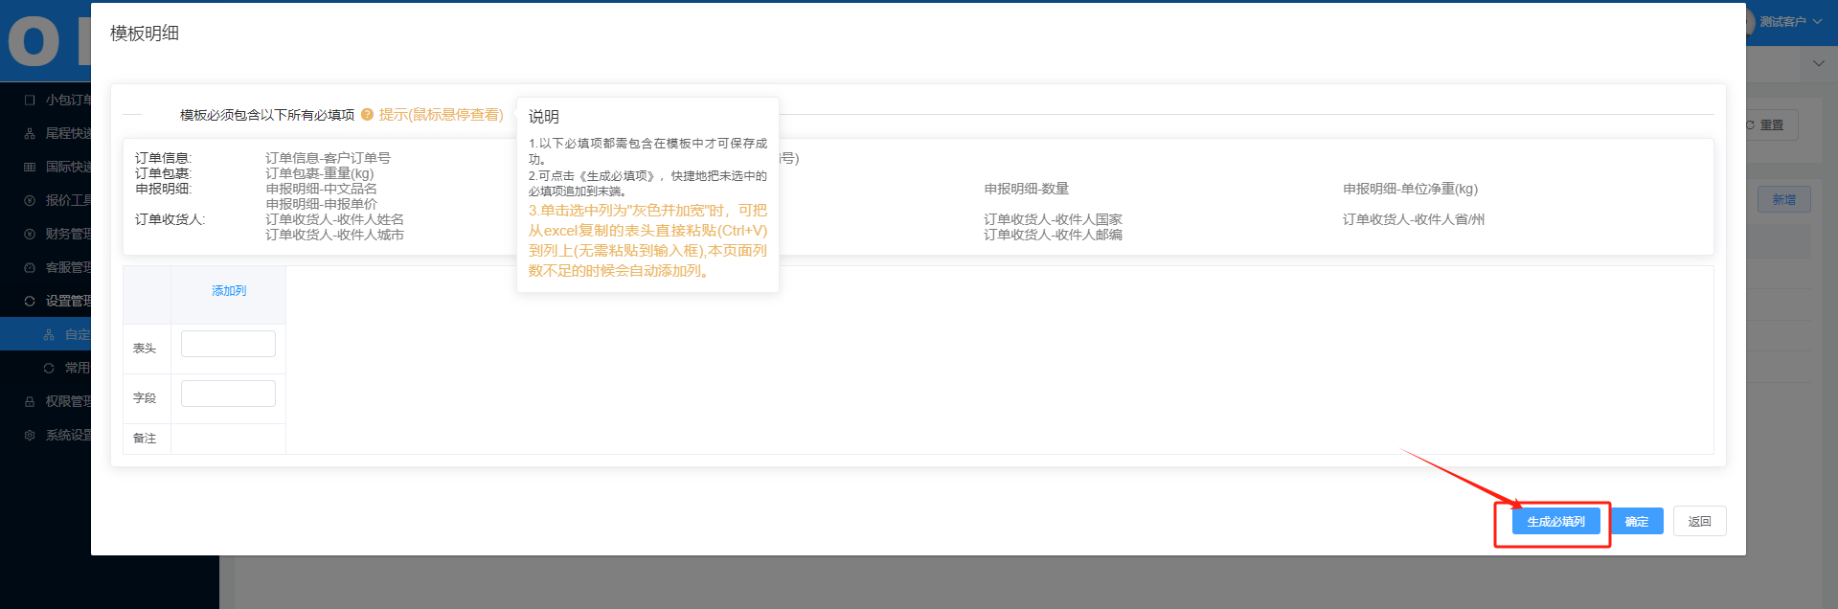
Task: Open the 测试客户 account dropdown
Action: pos(1790,21)
